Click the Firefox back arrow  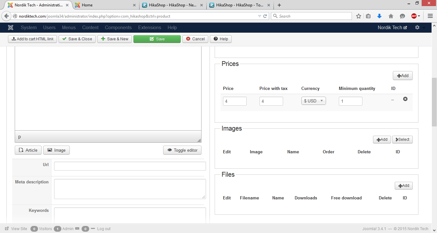pyautogui.click(x=6, y=16)
